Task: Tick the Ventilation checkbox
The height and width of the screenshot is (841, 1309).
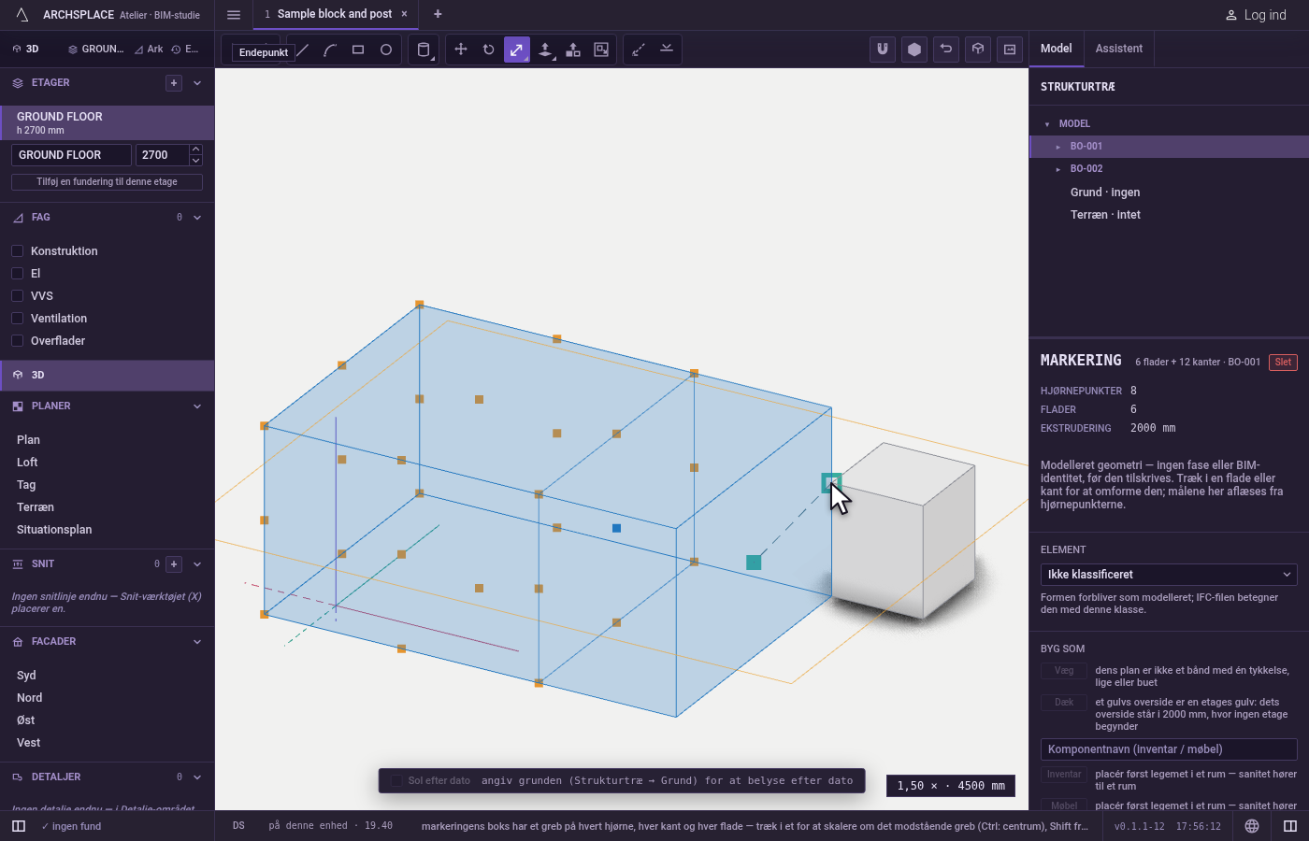Action: (17, 318)
